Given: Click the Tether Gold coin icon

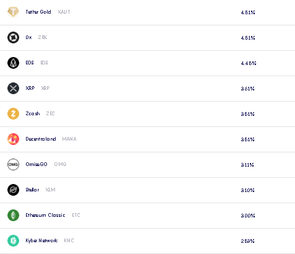Looking at the screenshot, I should [x=13, y=12].
